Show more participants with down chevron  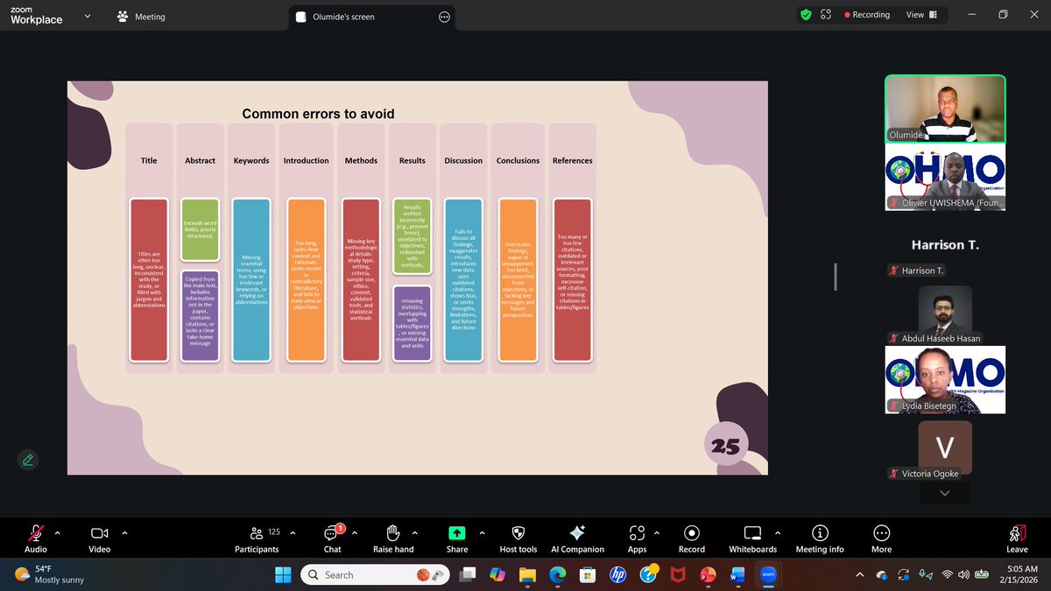(x=944, y=494)
